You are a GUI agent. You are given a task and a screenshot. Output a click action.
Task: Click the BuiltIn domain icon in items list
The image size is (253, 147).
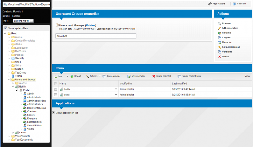(61, 89)
